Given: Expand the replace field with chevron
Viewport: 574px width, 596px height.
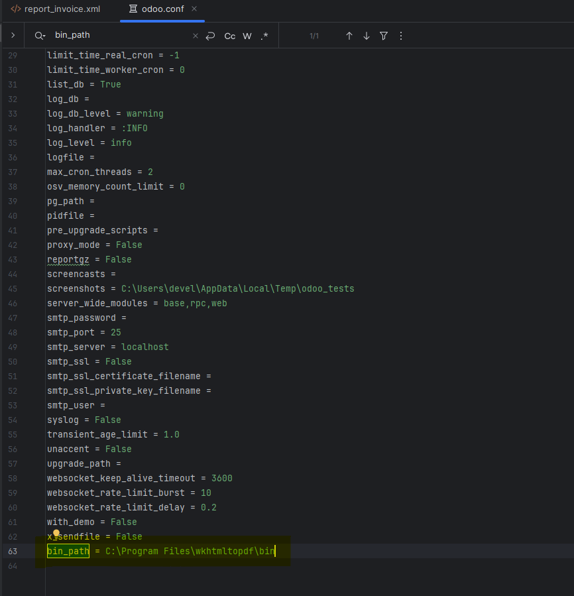Looking at the screenshot, I should click(x=13, y=35).
